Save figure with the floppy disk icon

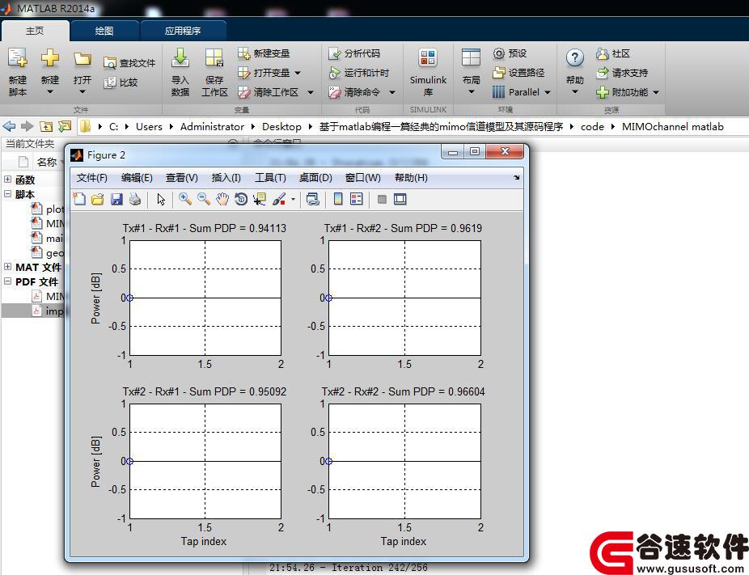[116, 199]
